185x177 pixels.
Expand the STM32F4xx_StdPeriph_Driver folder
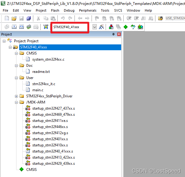16,96
